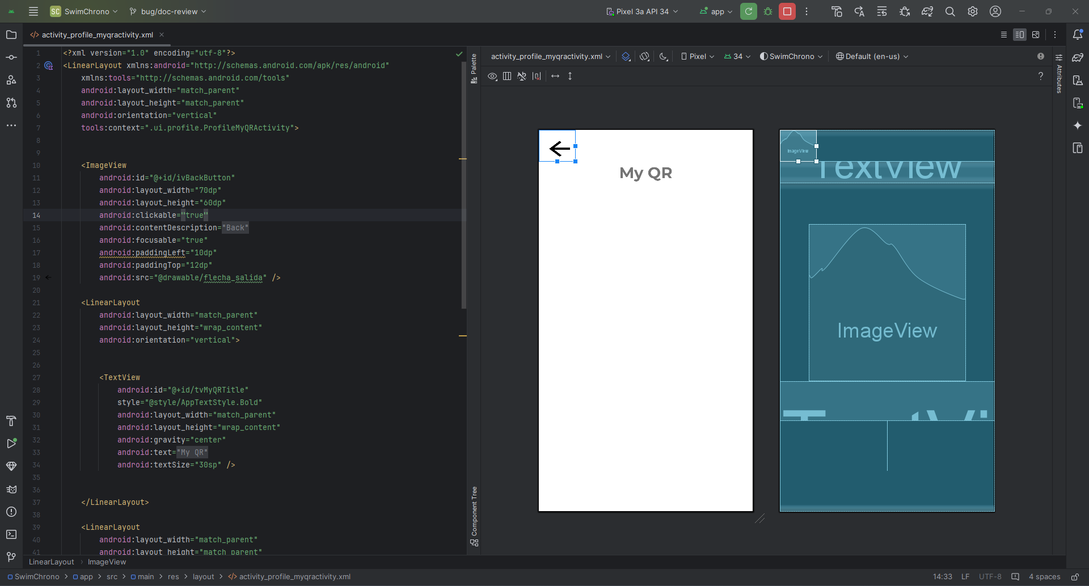
Task: Open editor tab options menu
Action: point(1055,35)
